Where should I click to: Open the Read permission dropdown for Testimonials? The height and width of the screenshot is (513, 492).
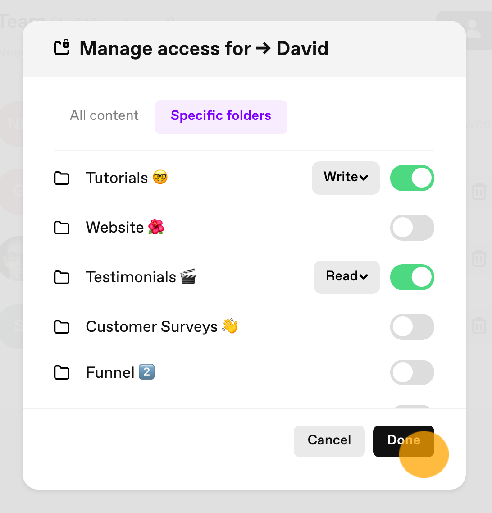click(347, 277)
